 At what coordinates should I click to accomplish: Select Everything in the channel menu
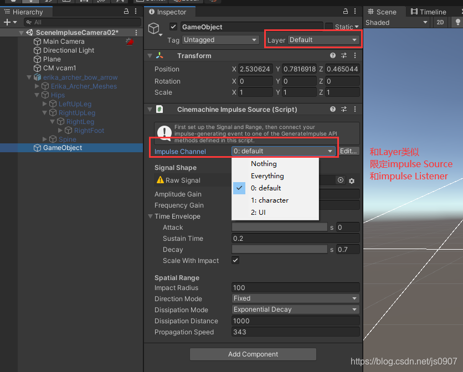click(275, 176)
